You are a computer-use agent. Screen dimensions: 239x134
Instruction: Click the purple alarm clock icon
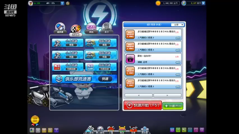click(x=172, y=130)
